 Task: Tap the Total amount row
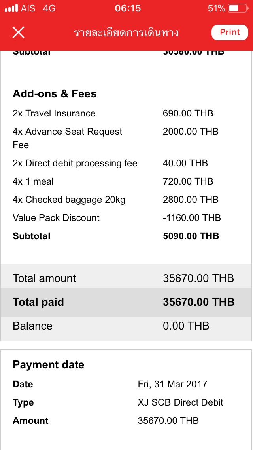point(126,278)
